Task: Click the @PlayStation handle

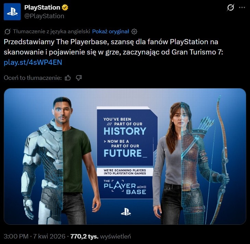Action: point(44,16)
